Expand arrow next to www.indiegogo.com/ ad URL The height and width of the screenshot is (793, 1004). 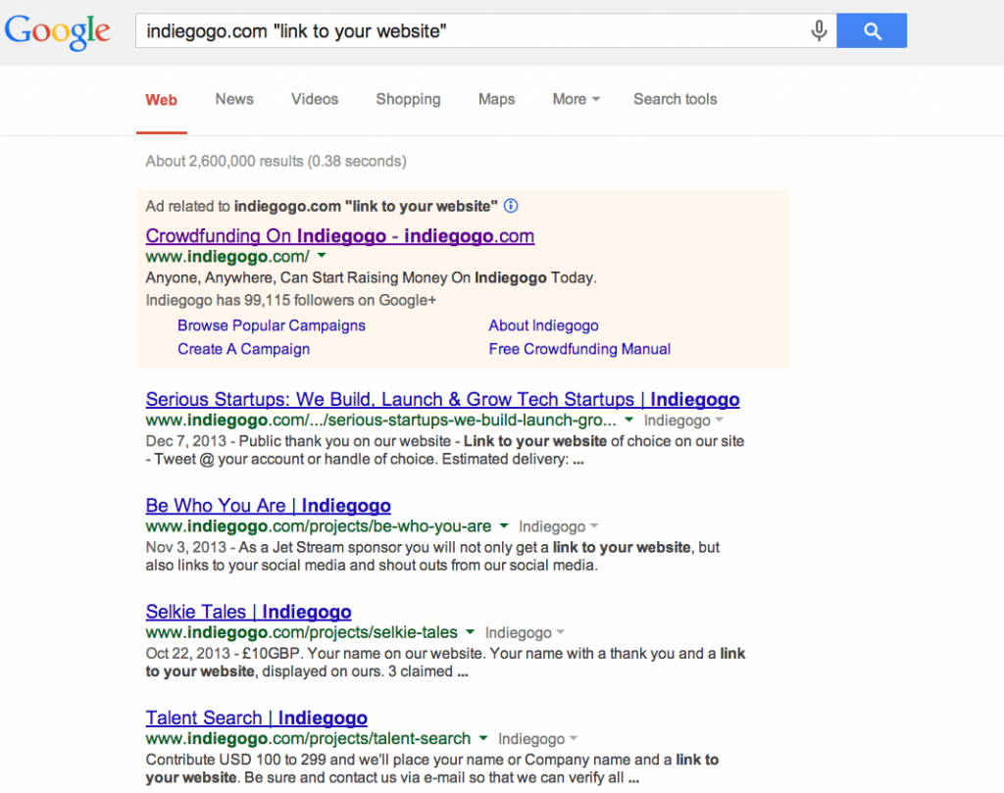tap(322, 256)
